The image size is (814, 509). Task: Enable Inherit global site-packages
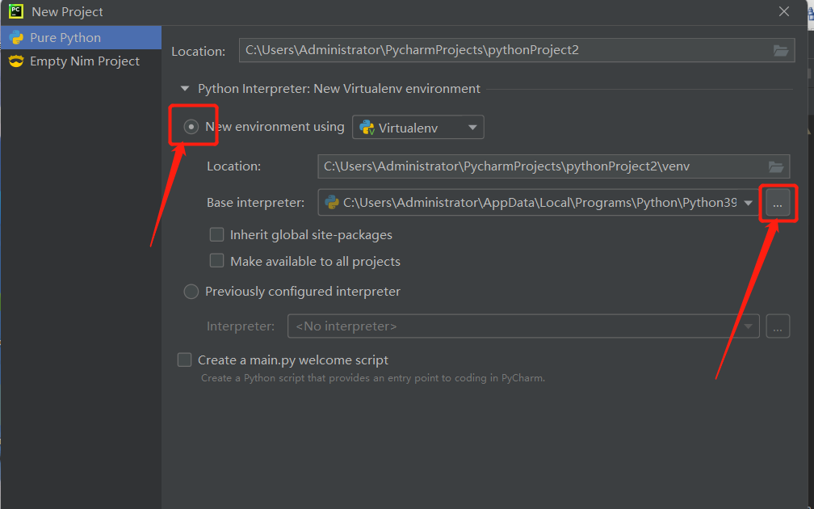[216, 235]
